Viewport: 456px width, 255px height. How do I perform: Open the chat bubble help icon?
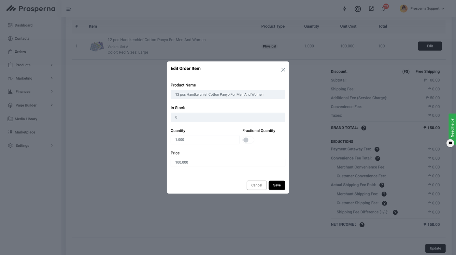coord(450,143)
